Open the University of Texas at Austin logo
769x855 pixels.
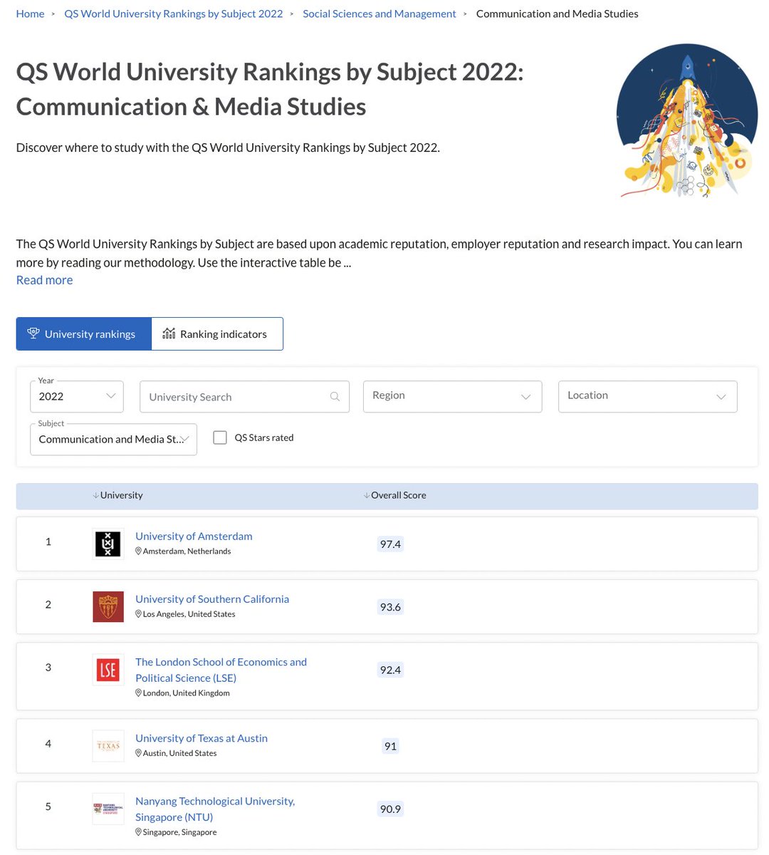click(108, 746)
